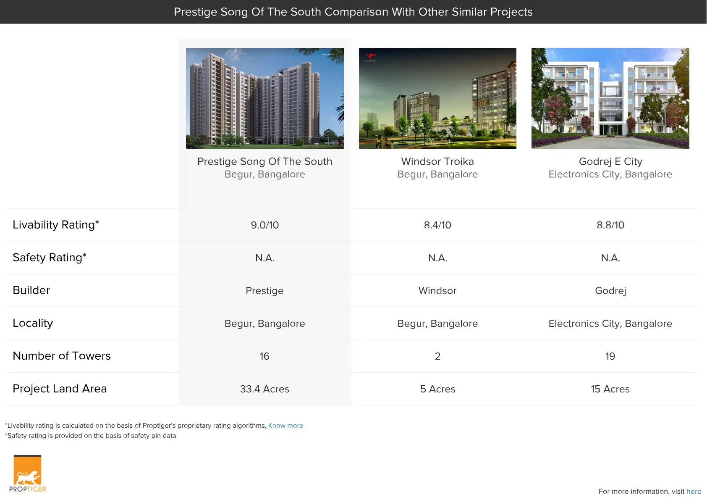Click the 'Project Land Area' row label
The width and height of the screenshot is (707, 500).
point(60,389)
